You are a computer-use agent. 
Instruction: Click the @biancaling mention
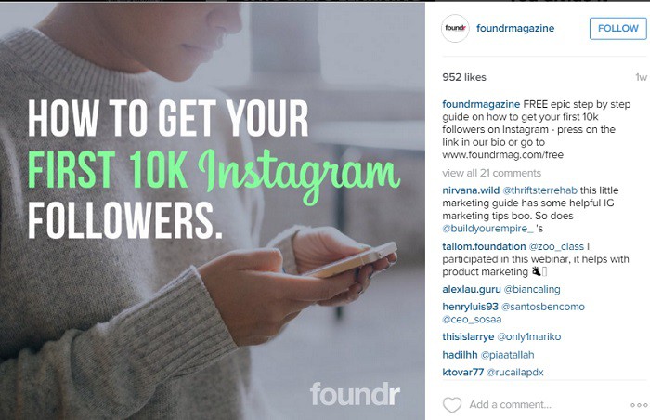click(530, 290)
